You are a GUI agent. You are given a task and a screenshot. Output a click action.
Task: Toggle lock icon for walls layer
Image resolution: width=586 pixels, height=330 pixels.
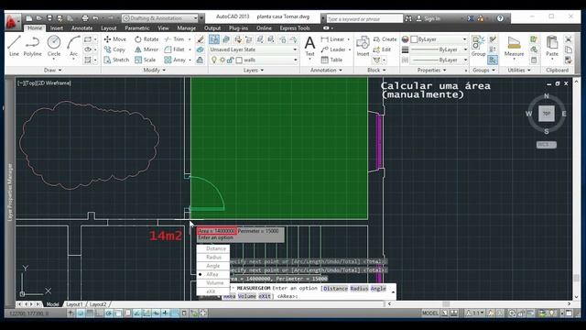[x=230, y=60]
